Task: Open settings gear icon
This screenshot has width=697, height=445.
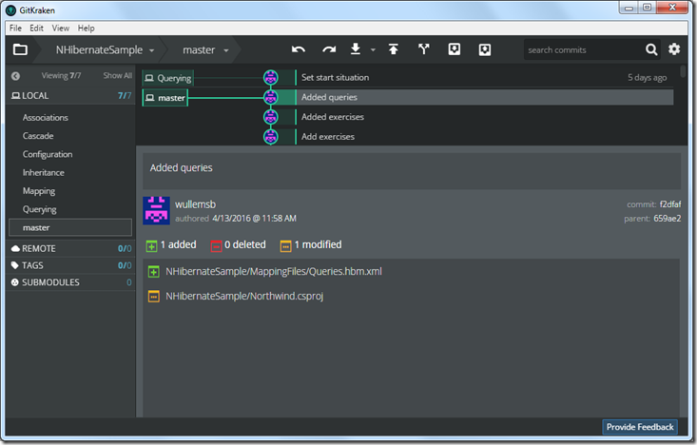Action: (x=674, y=48)
